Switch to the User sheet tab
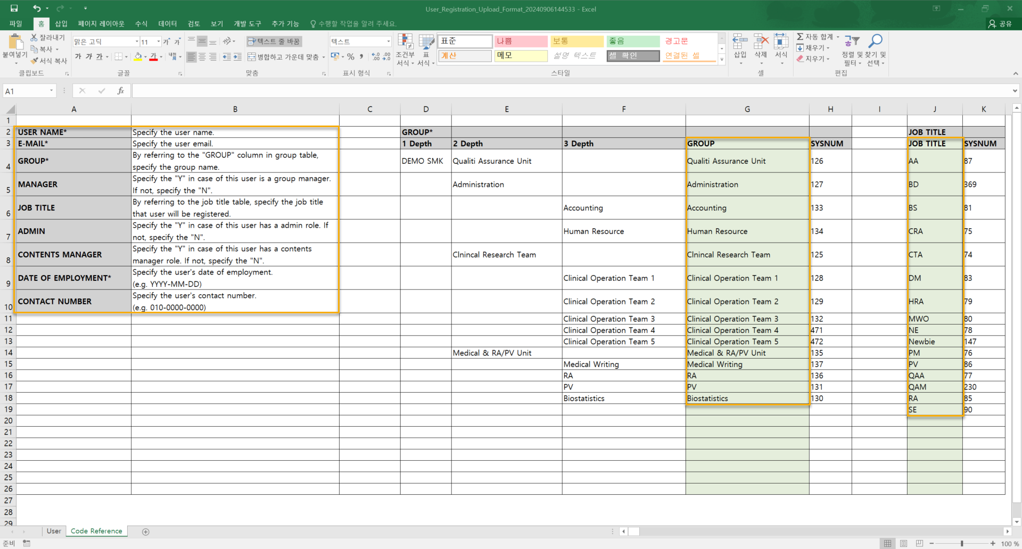The image size is (1022, 549). (54, 531)
